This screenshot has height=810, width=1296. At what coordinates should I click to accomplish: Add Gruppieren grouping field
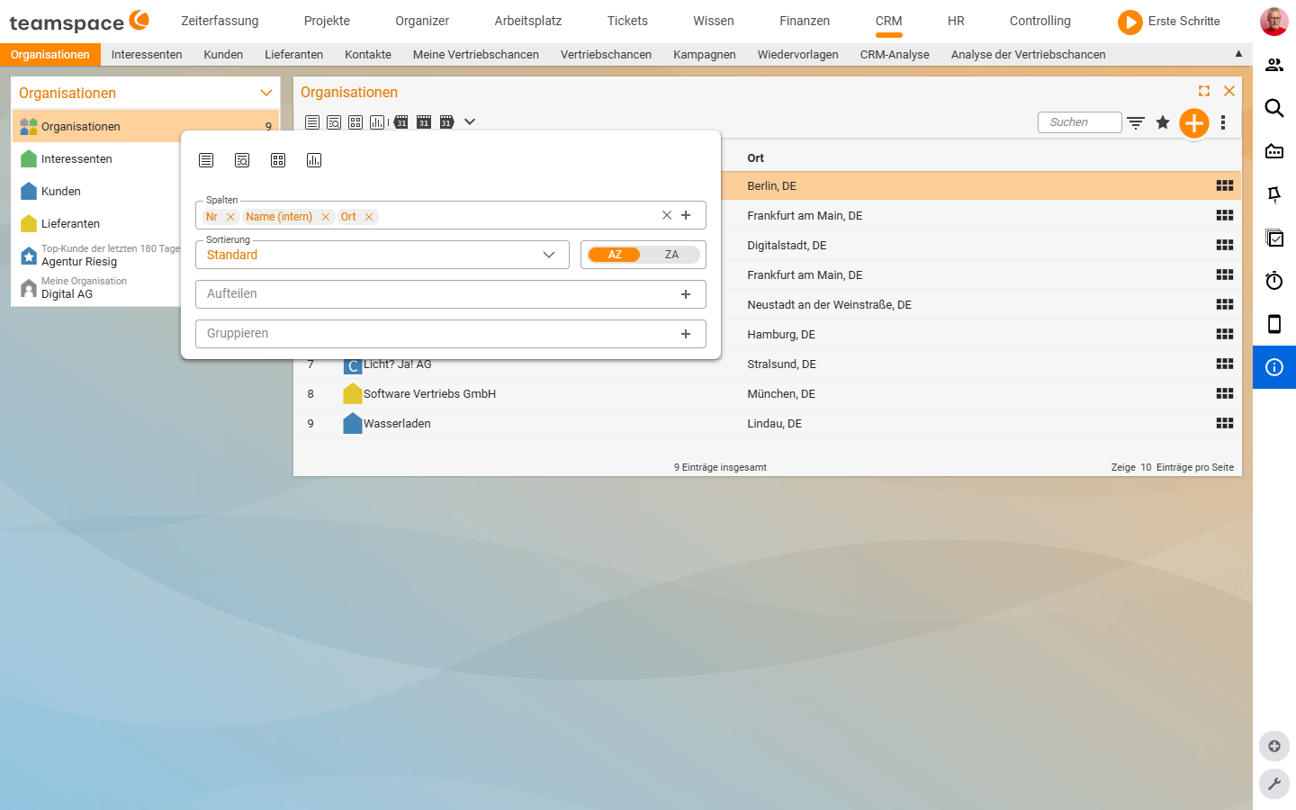pos(686,334)
